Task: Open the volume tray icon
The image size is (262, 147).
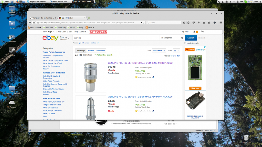Action: coord(219,2)
